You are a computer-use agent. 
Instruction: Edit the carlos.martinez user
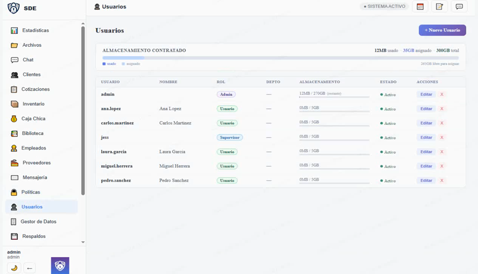[426, 123]
